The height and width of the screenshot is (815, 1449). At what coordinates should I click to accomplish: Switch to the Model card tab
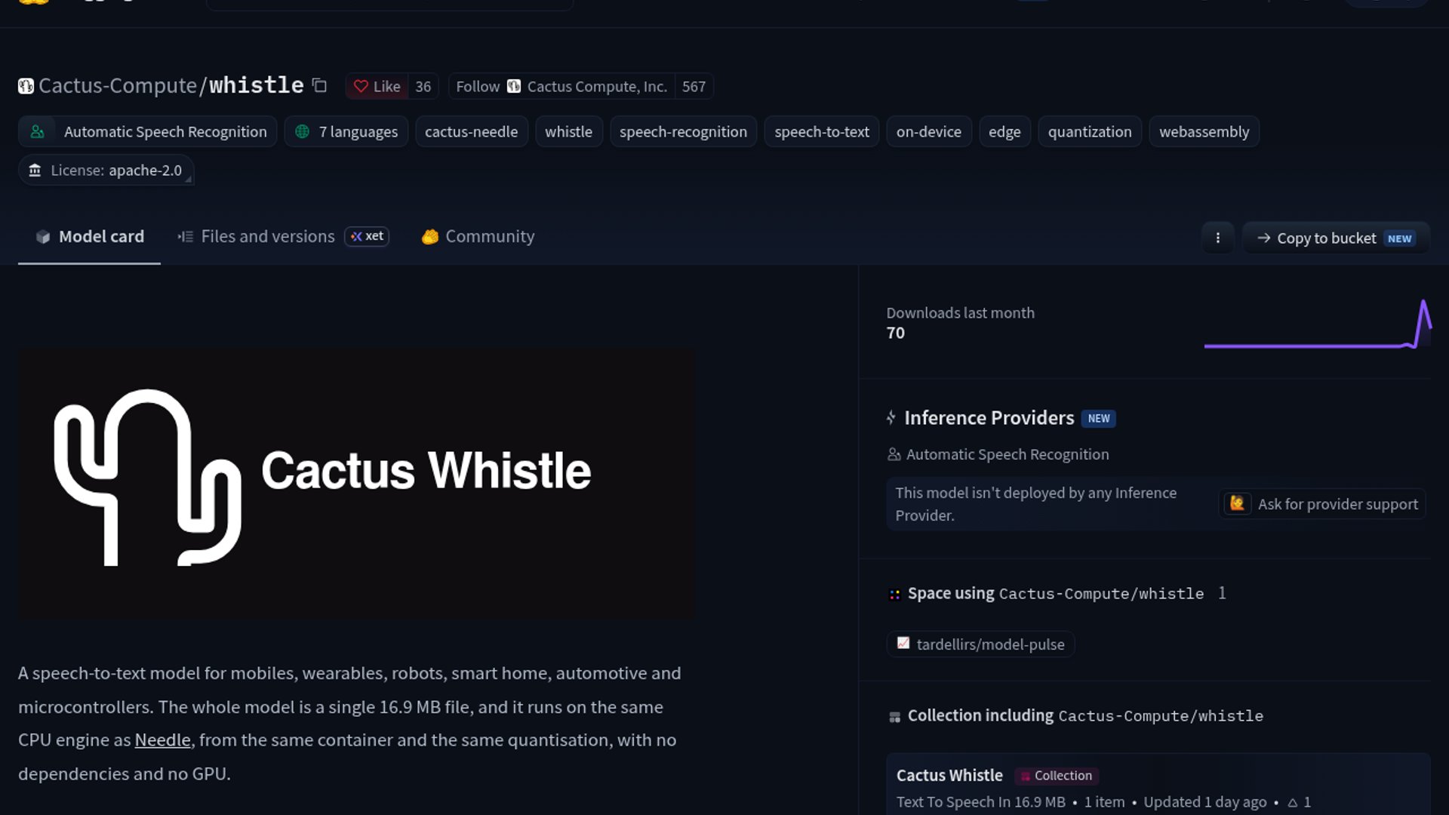89,236
